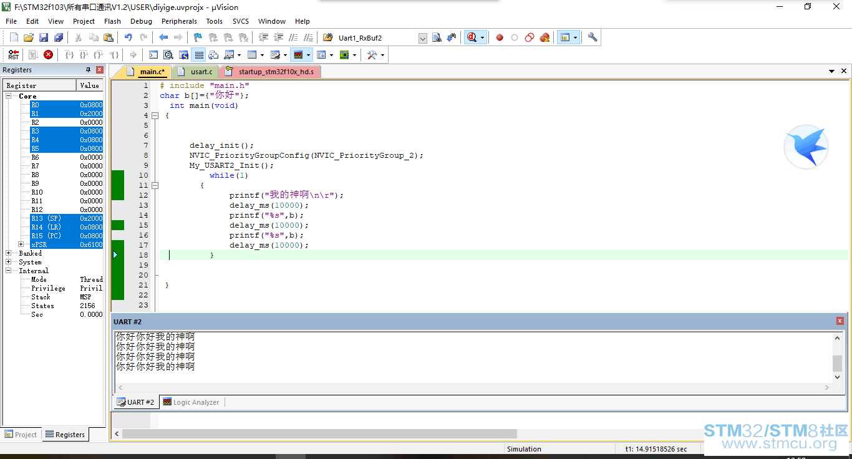Image resolution: width=852 pixels, height=459 pixels.
Task: Close the Registers panel
Action: tap(100, 70)
